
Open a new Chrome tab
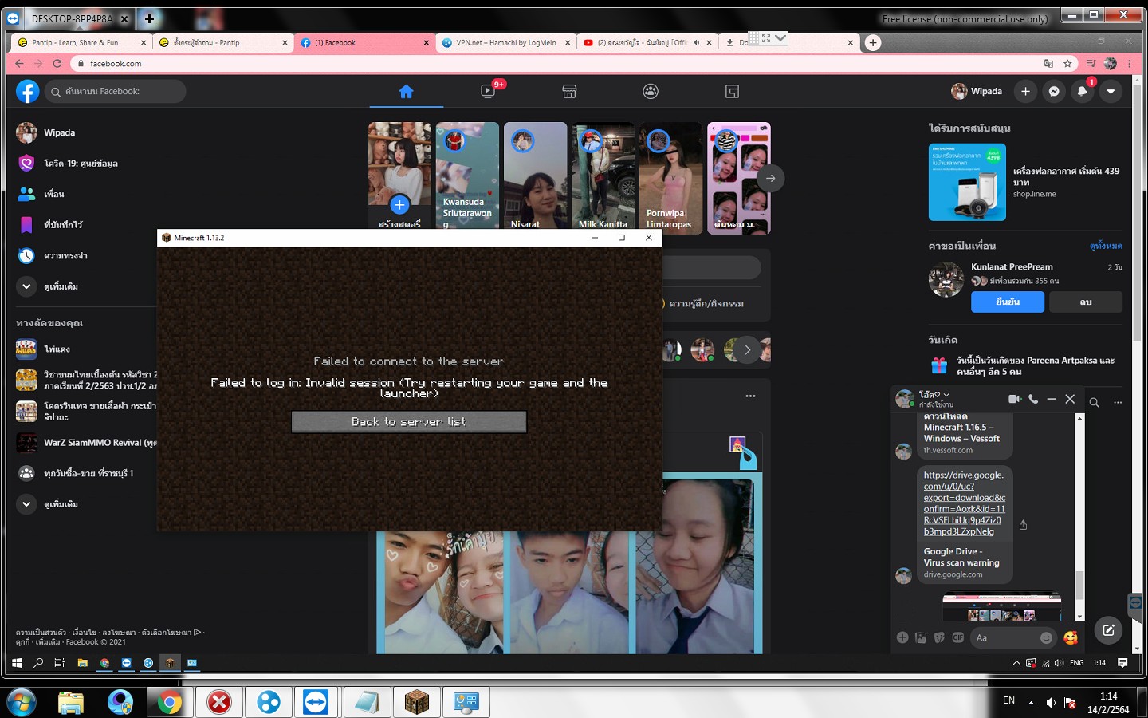pyautogui.click(x=873, y=43)
